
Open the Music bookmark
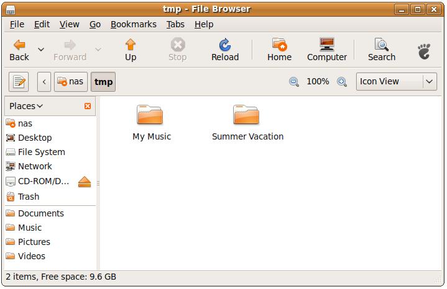[50, 228]
